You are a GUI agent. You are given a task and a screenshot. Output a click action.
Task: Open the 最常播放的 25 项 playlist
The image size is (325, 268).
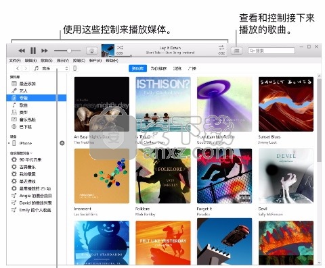tap(36, 188)
